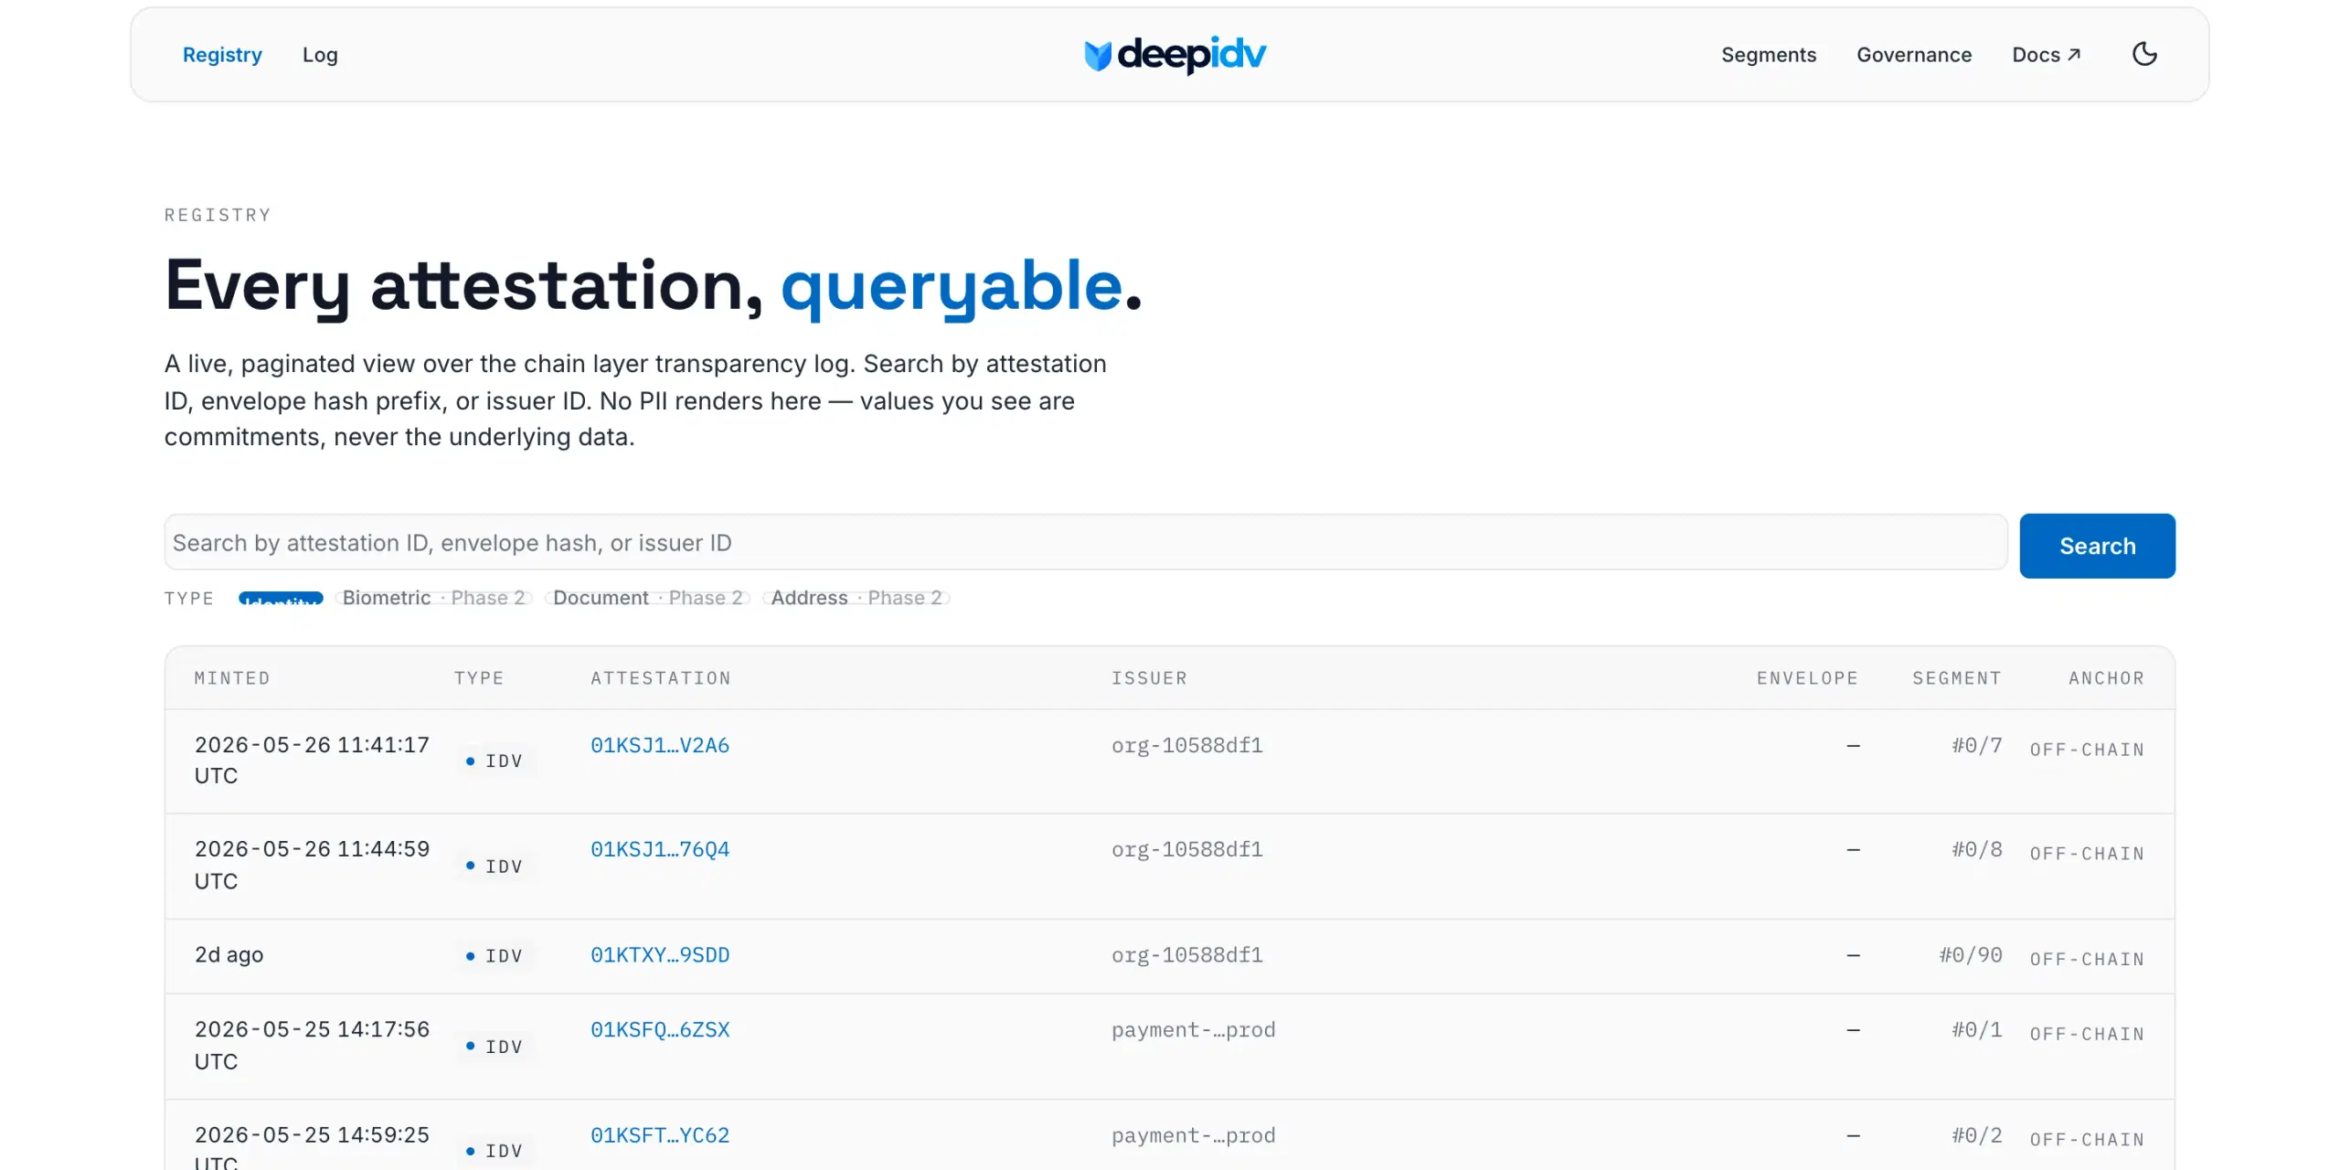
Task: Click the minted time 2026-05-25 14:17:56 UTC
Action: coord(312,1046)
